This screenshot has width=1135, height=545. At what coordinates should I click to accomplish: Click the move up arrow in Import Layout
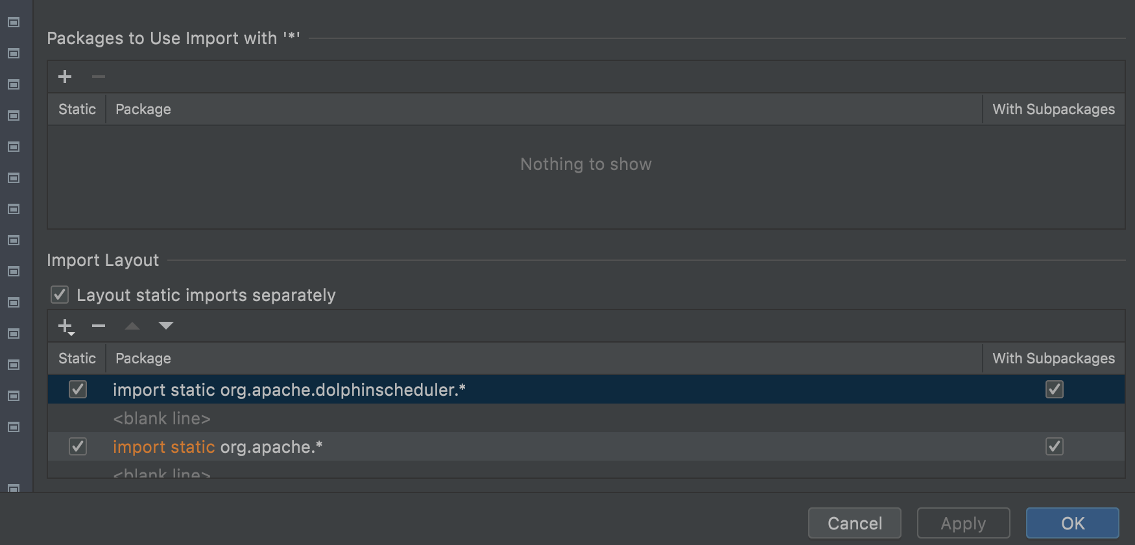click(132, 326)
